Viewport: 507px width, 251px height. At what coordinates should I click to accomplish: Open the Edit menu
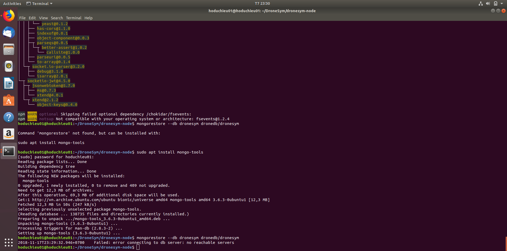[x=32, y=18]
